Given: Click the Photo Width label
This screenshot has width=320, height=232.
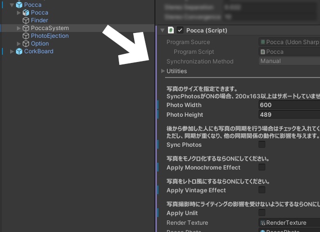Looking at the screenshot, I should (x=184, y=105).
